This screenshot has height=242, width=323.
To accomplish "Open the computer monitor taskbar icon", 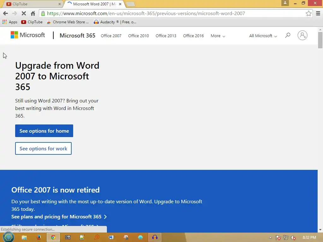I will coord(111,238).
